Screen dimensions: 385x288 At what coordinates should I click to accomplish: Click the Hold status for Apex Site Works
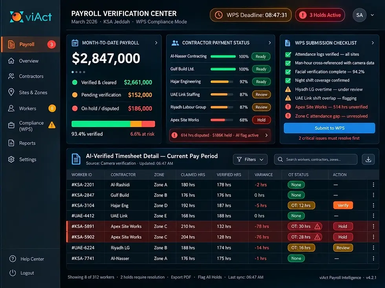[x=261, y=120]
